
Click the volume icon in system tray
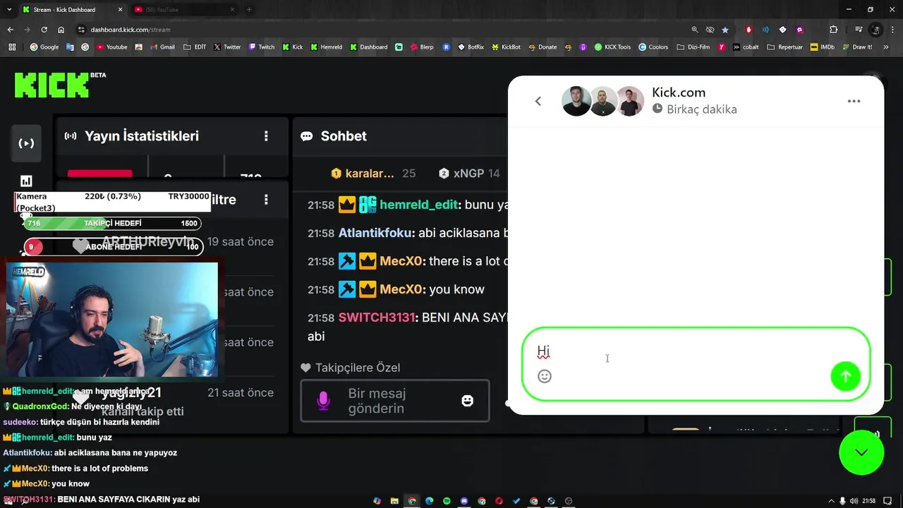point(854,501)
